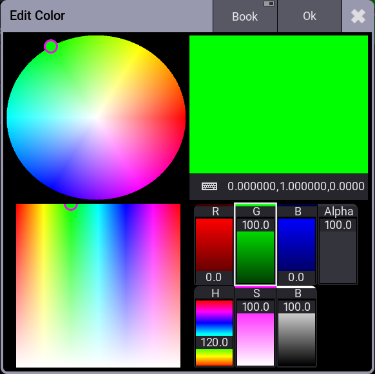Close the Edit Color dialog with X
This screenshot has height=374, width=375.
(x=358, y=16)
